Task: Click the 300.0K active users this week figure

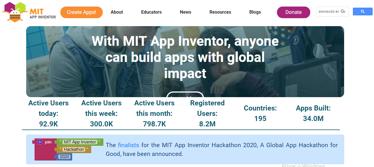Action: tap(101, 124)
